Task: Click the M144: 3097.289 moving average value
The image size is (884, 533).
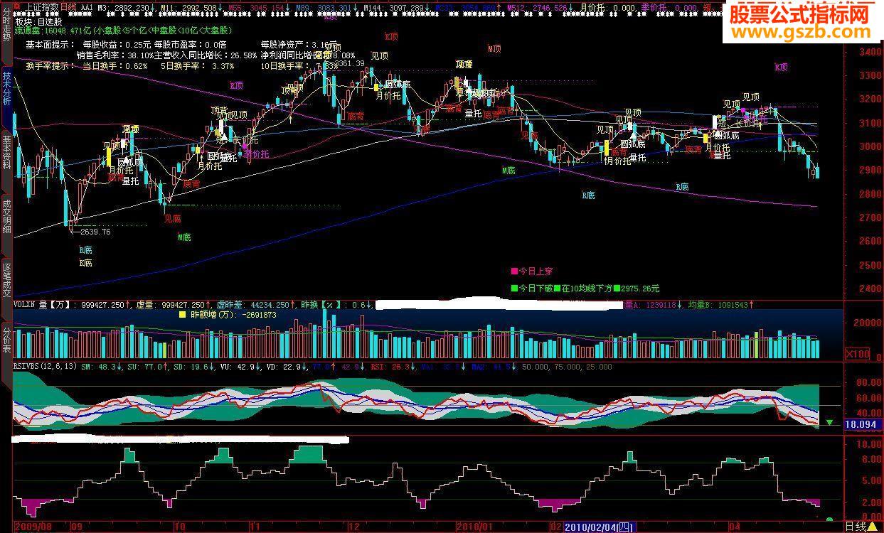Action: point(395,7)
